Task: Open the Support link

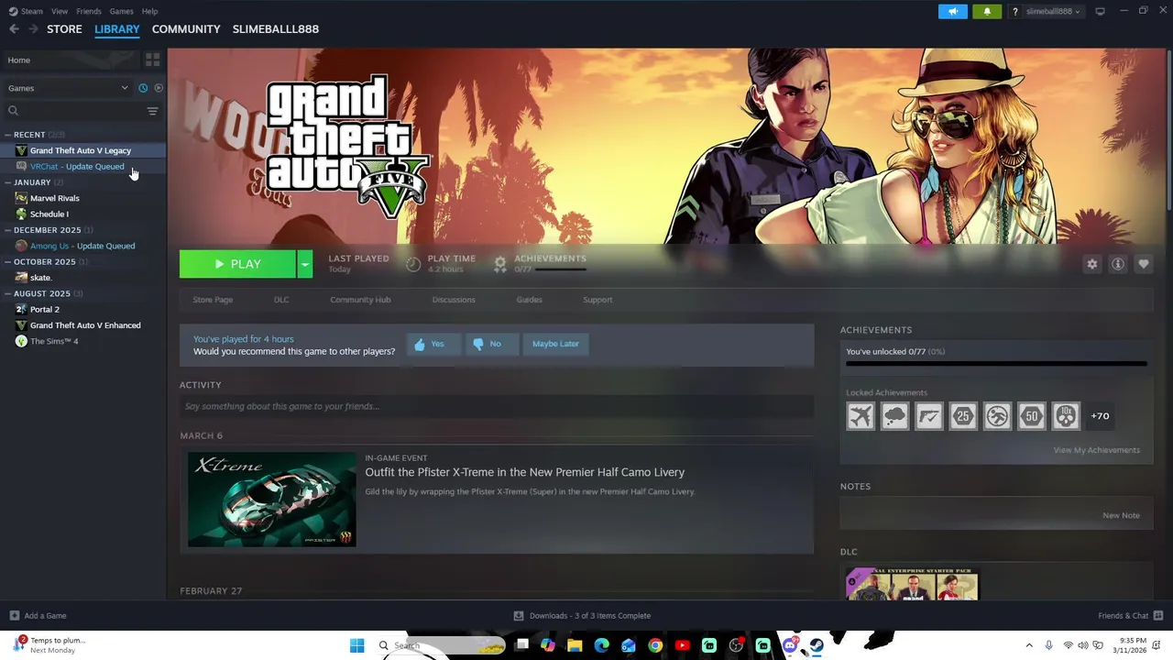Action: click(597, 300)
